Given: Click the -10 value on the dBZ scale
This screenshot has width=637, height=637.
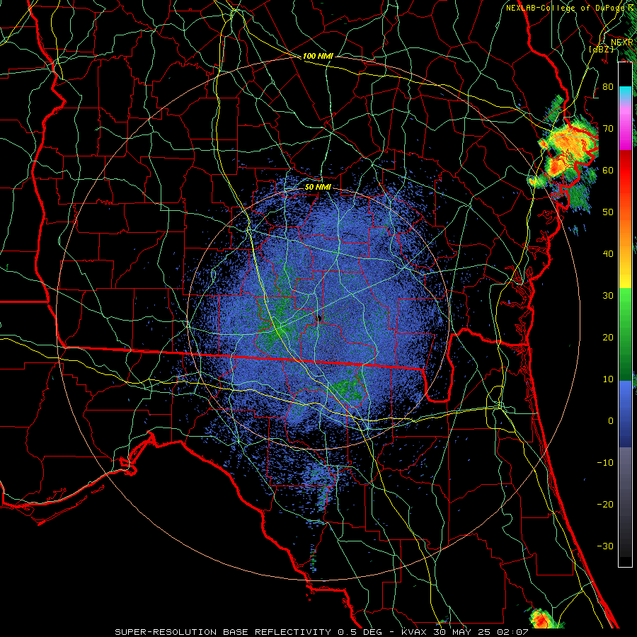Looking at the screenshot, I should [605, 463].
